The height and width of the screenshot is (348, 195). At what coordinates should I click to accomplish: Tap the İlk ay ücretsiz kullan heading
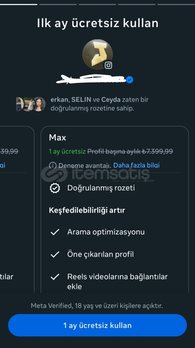pyautogui.click(x=97, y=23)
